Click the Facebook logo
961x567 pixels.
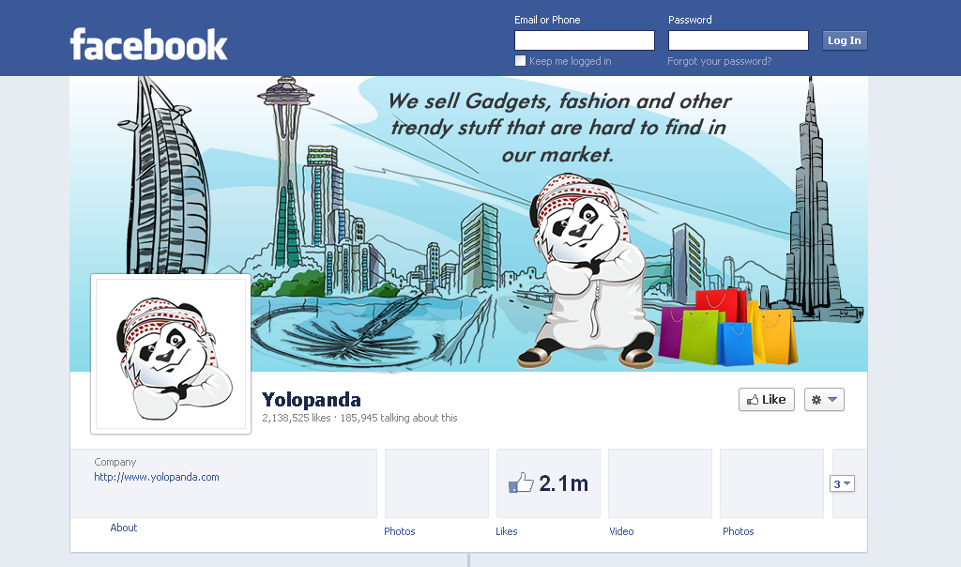click(x=149, y=44)
